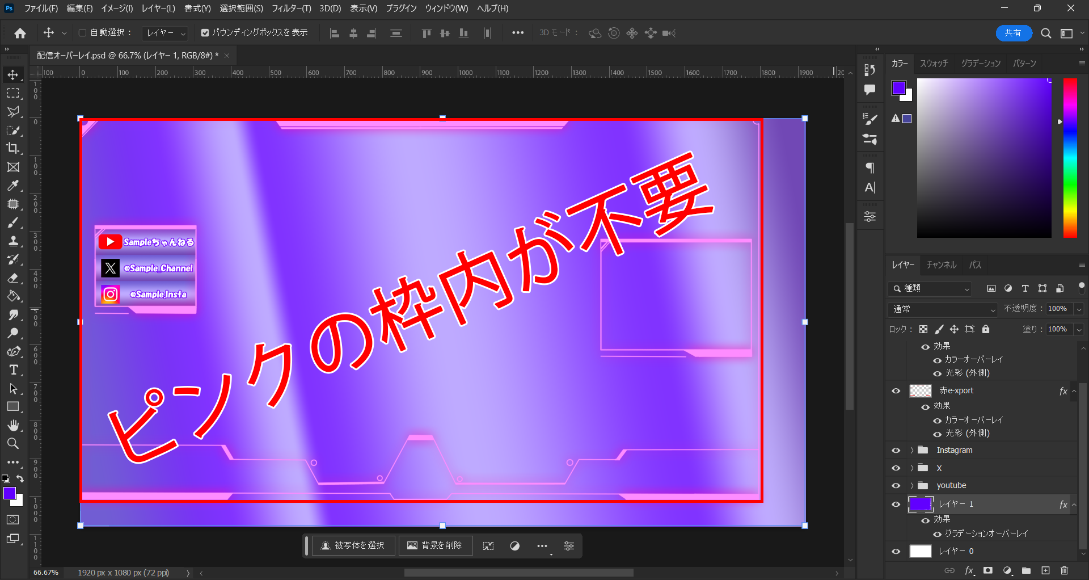
Task: Hide the X group layer
Action: coord(896,468)
